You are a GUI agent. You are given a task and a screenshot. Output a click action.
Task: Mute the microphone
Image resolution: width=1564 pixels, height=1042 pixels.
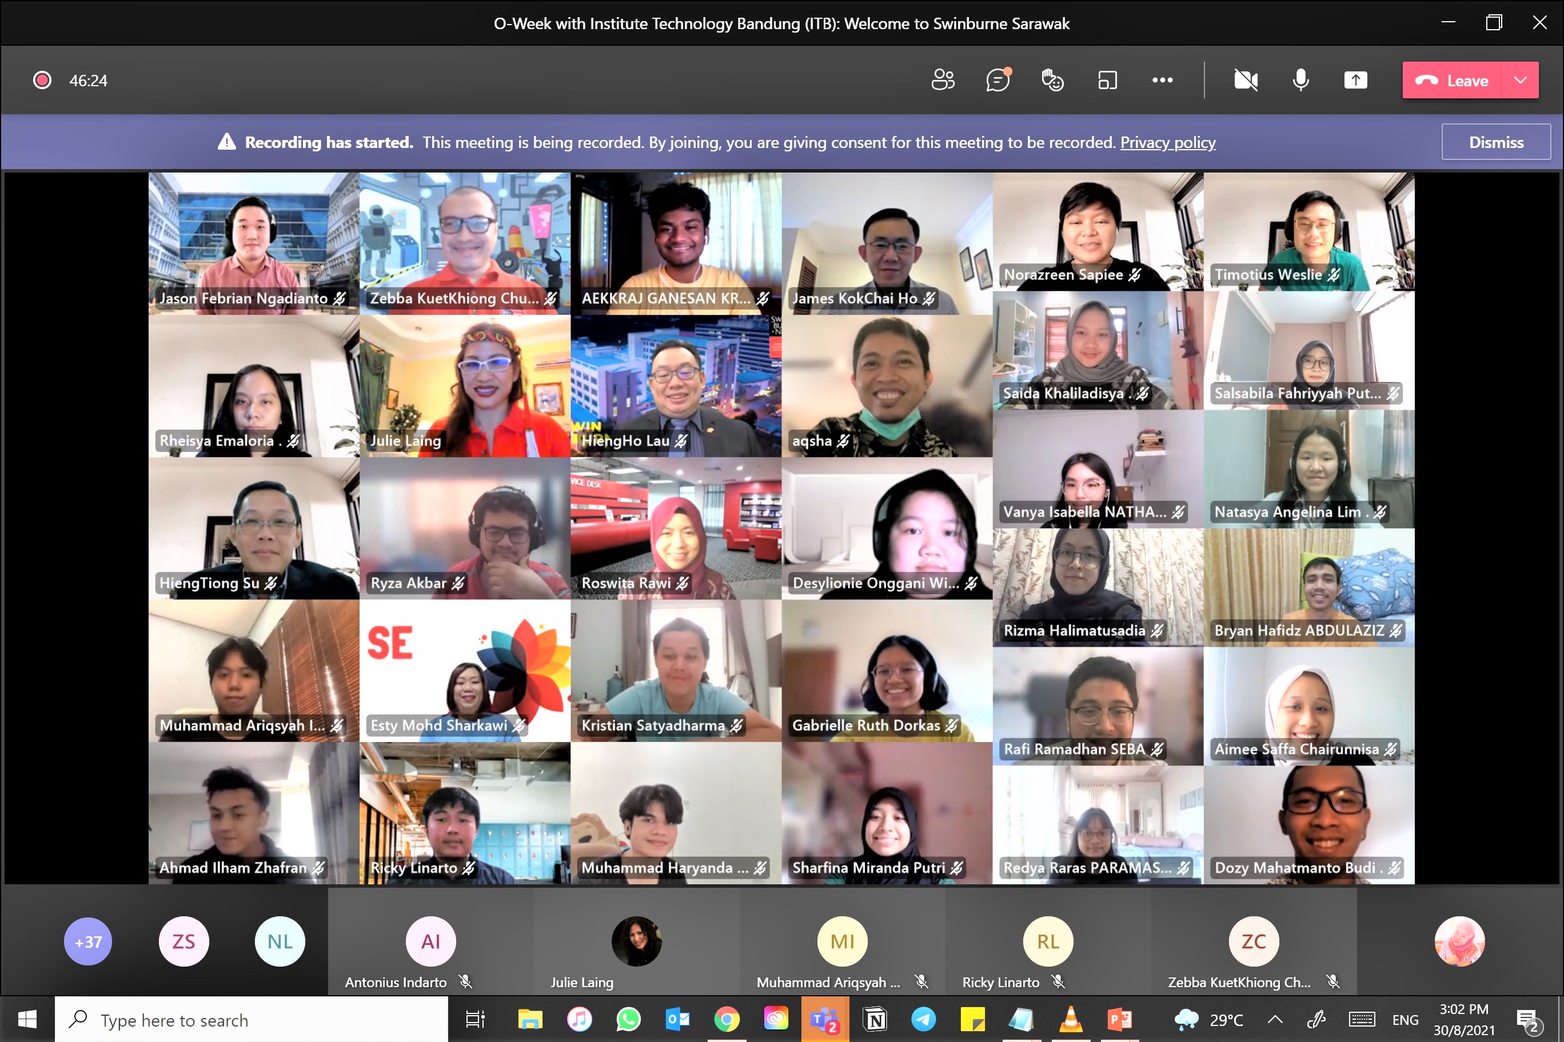(x=1300, y=81)
